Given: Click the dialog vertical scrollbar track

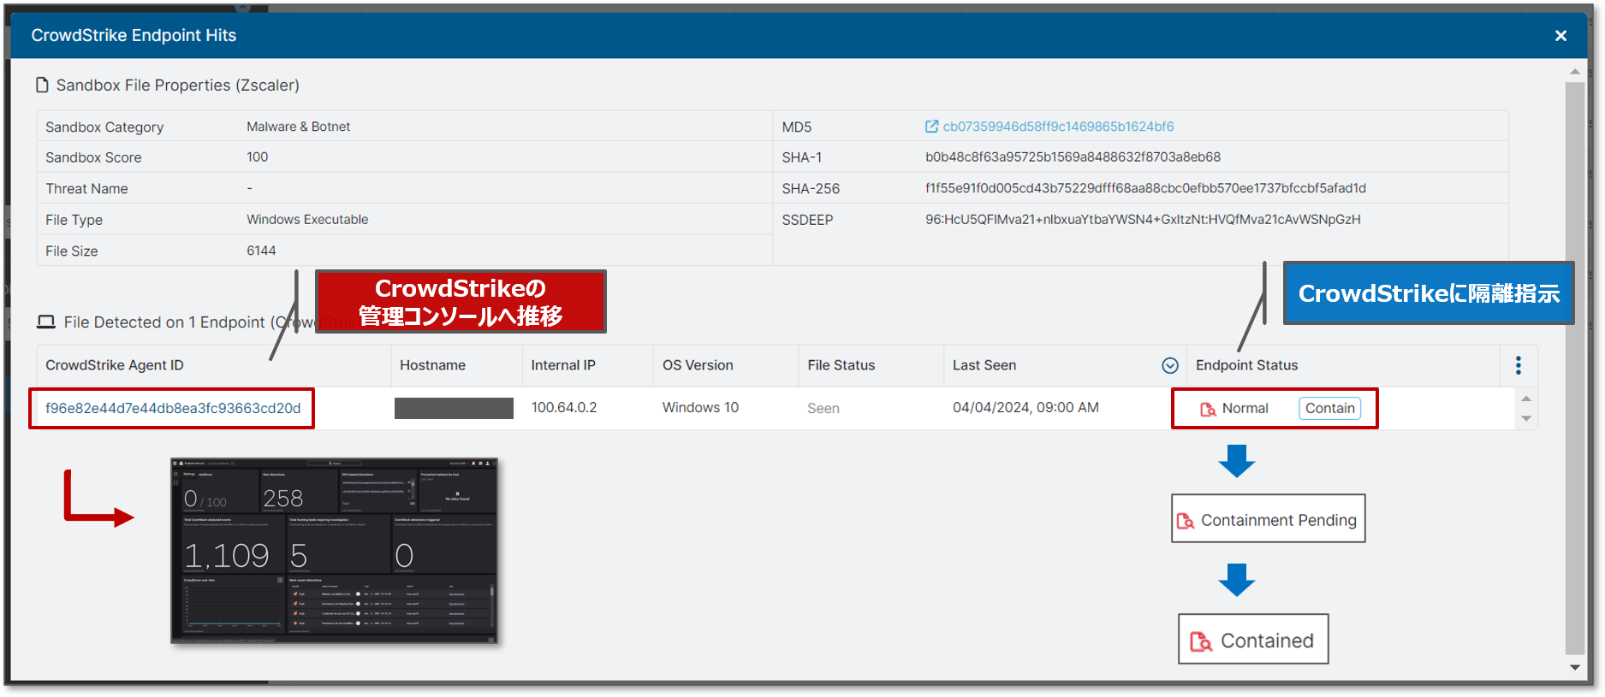Looking at the screenshot, I should coord(1575,368).
